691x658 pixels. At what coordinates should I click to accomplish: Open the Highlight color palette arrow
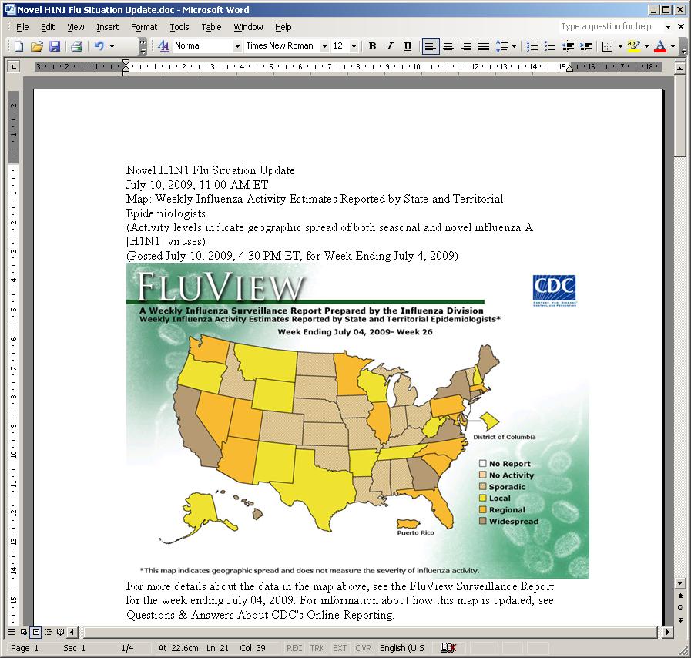pyautogui.click(x=646, y=45)
